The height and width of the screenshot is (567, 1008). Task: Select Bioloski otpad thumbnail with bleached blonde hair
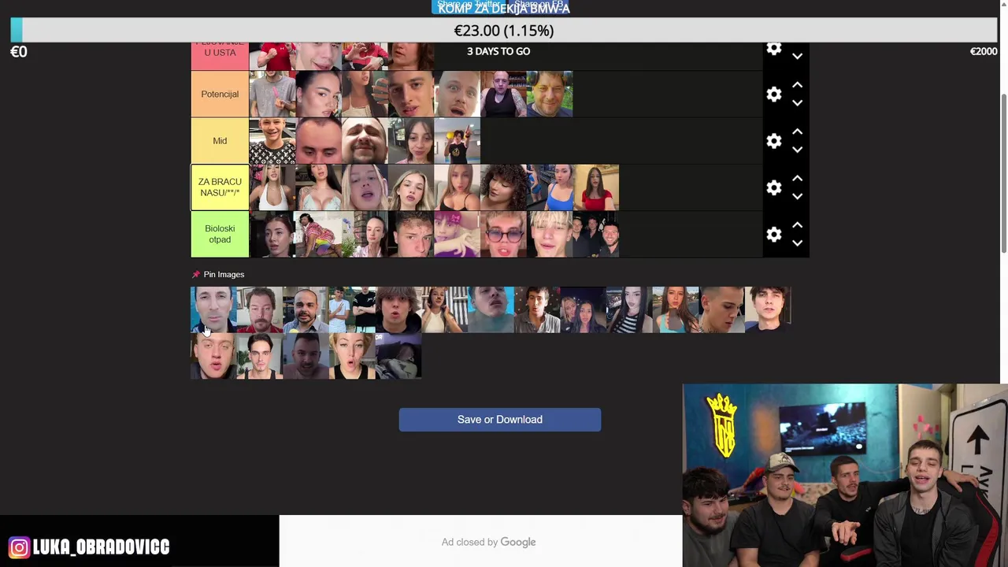coord(549,234)
